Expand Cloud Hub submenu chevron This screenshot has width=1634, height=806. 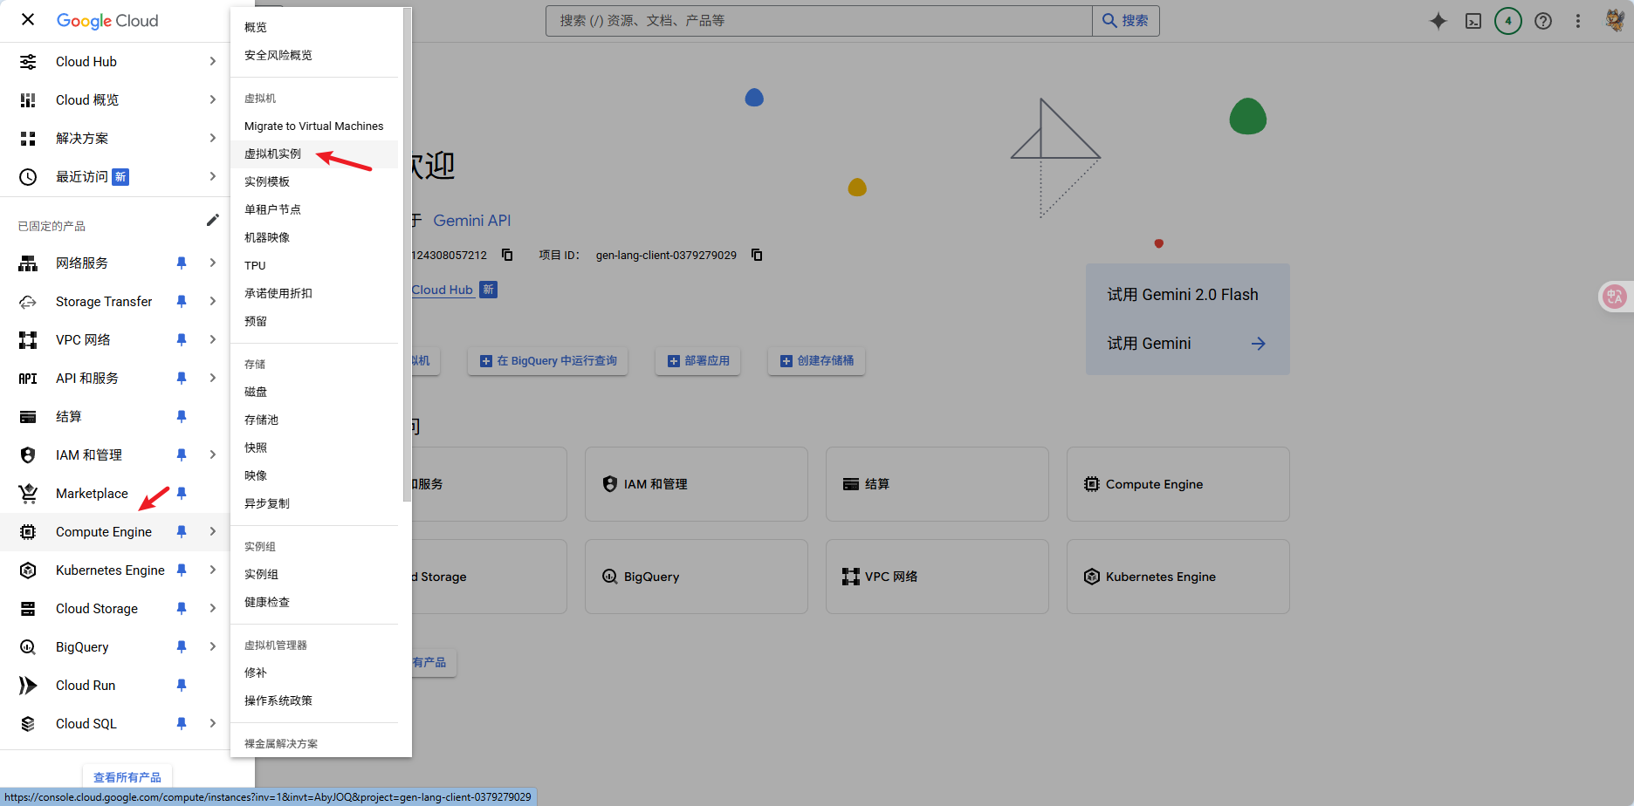tap(213, 61)
